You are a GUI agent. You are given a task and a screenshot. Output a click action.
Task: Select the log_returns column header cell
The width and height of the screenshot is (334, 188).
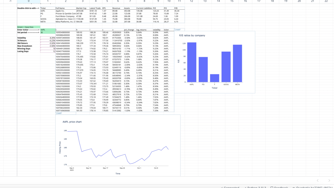tap(144, 30)
